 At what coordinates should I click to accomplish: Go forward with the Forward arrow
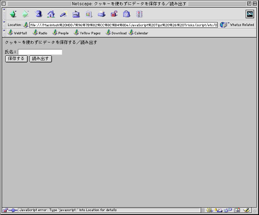[25, 14]
